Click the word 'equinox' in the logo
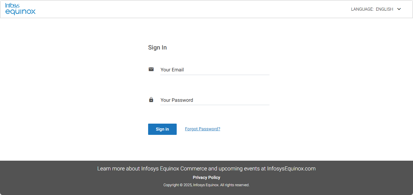The image size is (413, 195). point(20,12)
